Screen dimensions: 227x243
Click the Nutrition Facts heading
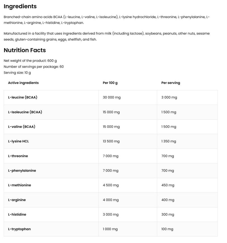coord(25,50)
